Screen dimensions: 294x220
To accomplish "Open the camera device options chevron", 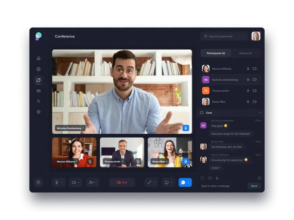I will 79,182.
